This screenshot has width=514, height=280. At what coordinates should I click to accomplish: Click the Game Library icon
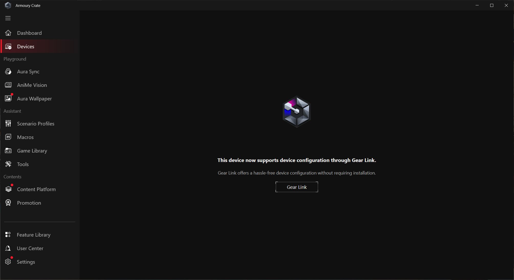tap(8, 151)
